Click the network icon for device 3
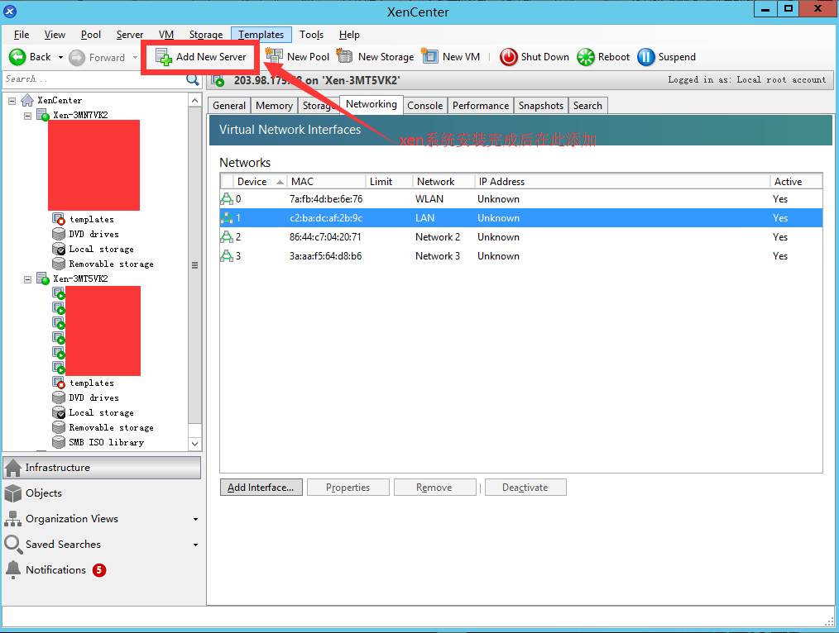Image resolution: width=839 pixels, height=633 pixels. pos(227,256)
